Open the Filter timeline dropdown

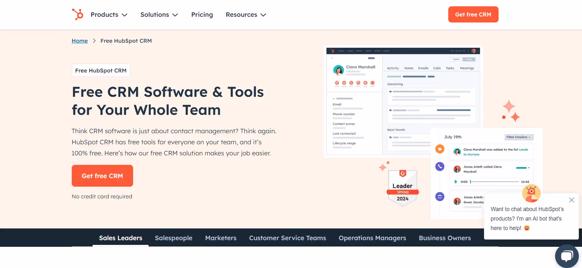(x=519, y=137)
